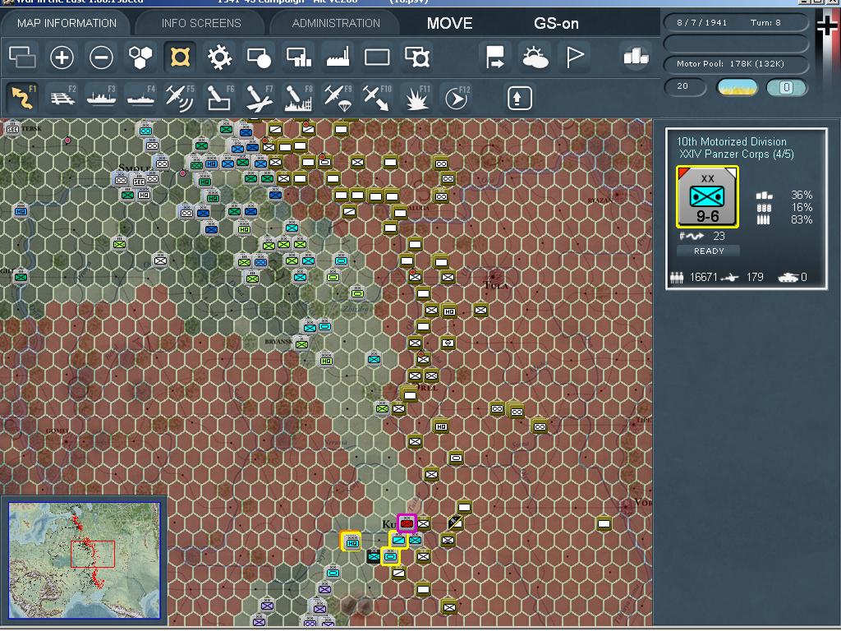This screenshot has height=631, width=841.
Task: Click the movement points value 23
Action: pyautogui.click(x=719, y=236)
